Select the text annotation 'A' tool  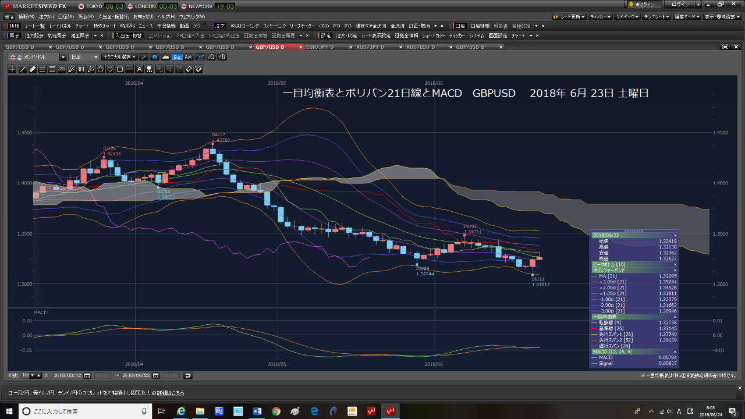[139, 69]
